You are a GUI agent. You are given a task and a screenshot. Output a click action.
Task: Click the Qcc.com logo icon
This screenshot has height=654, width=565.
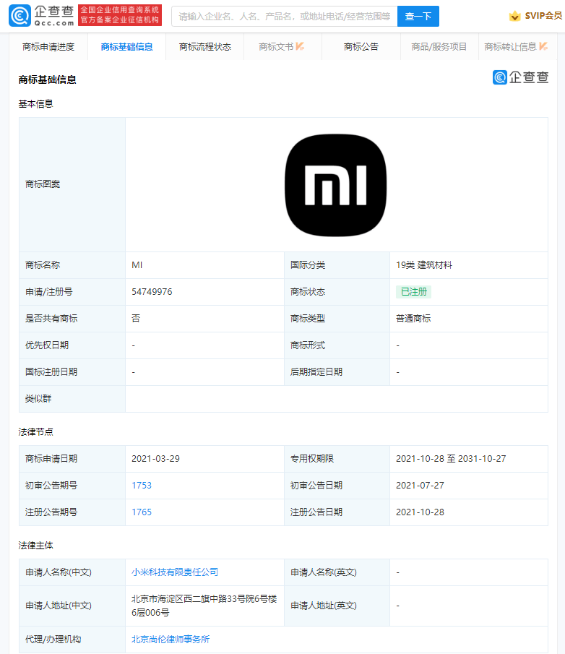[x=20, y=16]
